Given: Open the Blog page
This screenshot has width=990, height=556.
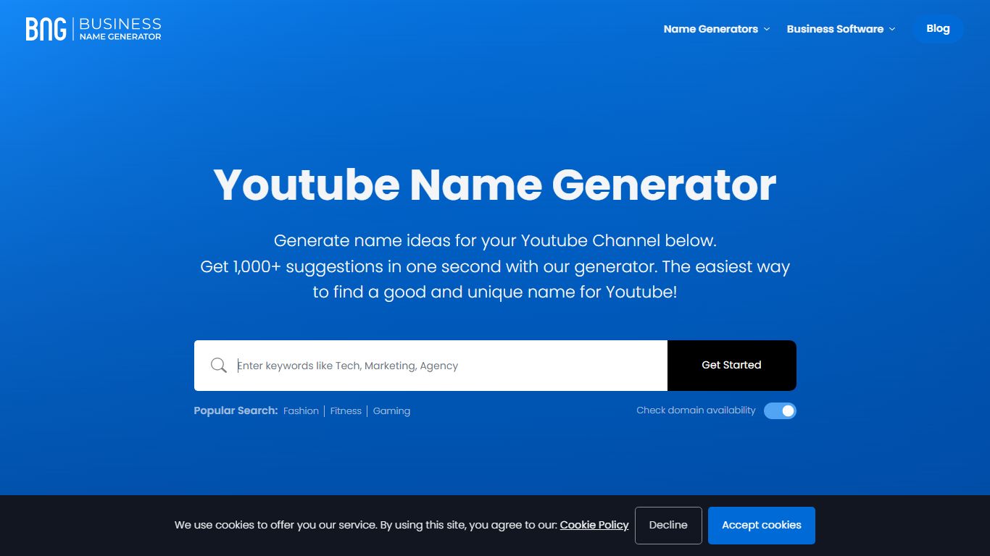Looking at the screenshot, I should (x=938, y=29).
